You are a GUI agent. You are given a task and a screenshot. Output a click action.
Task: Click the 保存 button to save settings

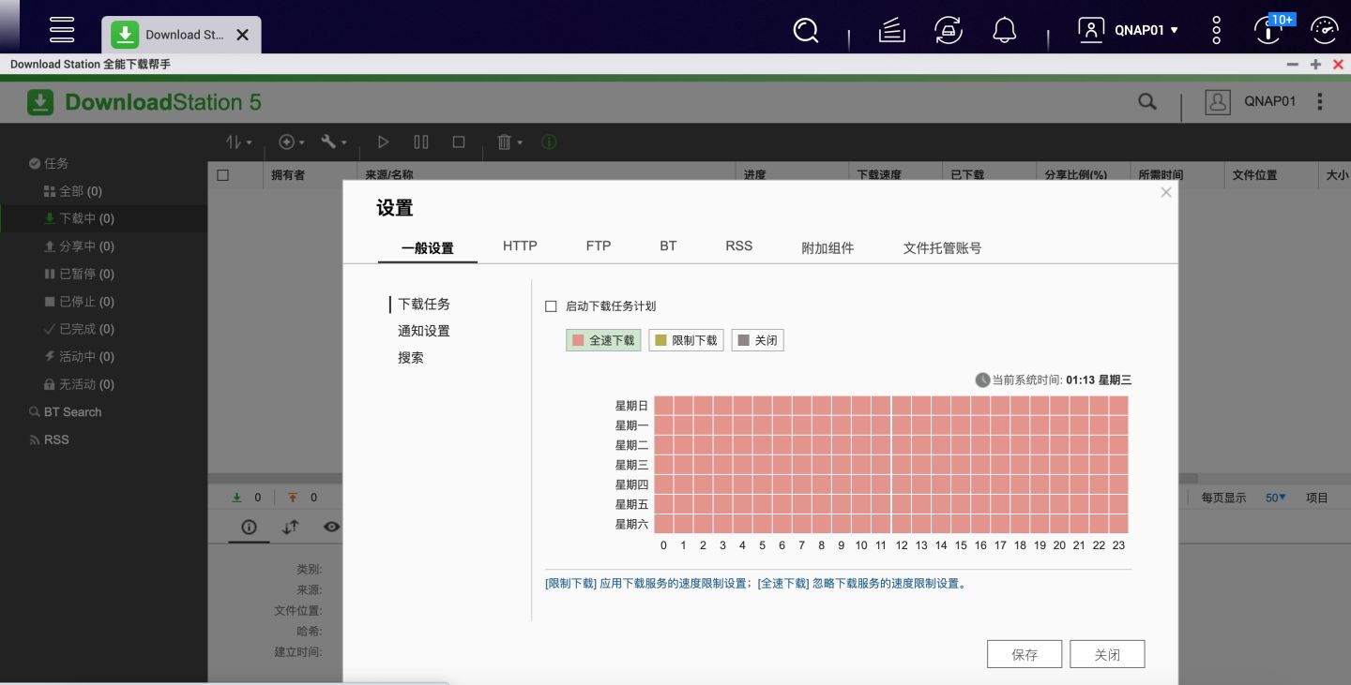[x=1025, y=653]
